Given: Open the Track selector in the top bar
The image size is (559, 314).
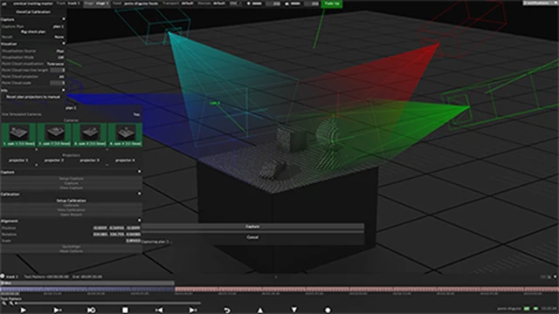Looking at the screenshot, I should [x=68, y=3].
